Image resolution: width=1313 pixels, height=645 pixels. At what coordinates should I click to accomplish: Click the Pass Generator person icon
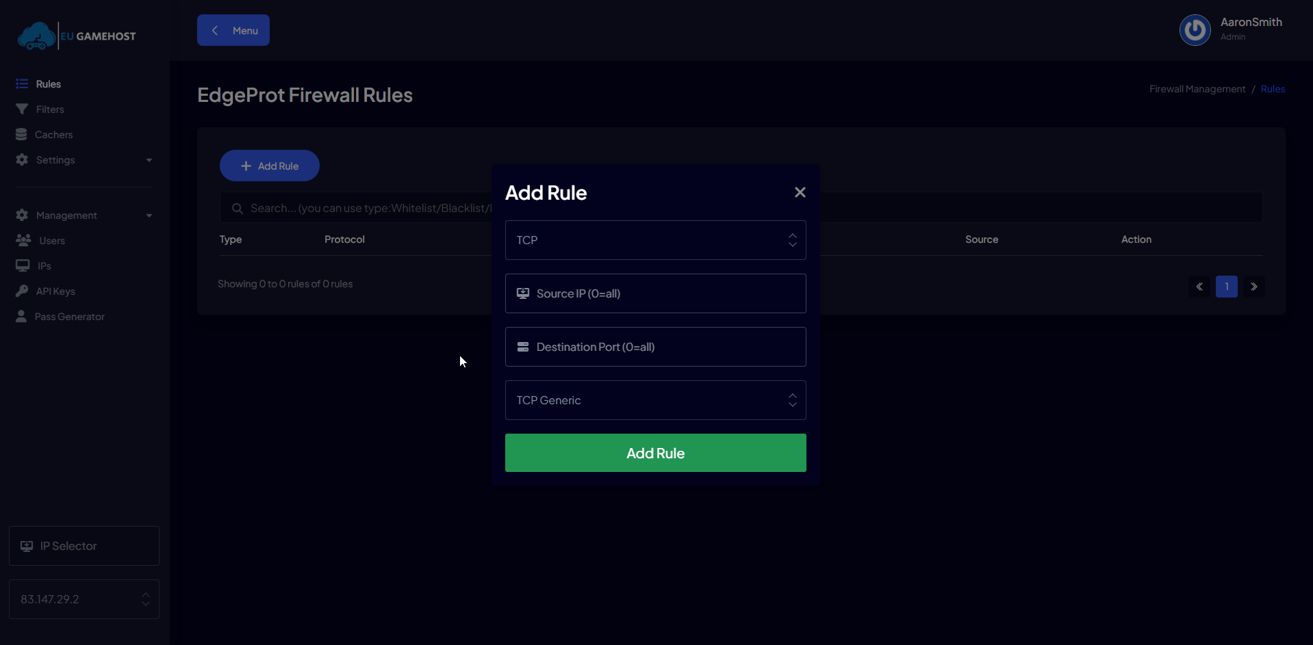21,316
